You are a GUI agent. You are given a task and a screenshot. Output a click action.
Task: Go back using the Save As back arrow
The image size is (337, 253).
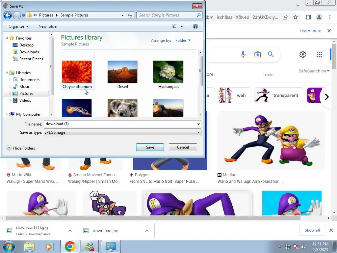(x=8, y=15)
